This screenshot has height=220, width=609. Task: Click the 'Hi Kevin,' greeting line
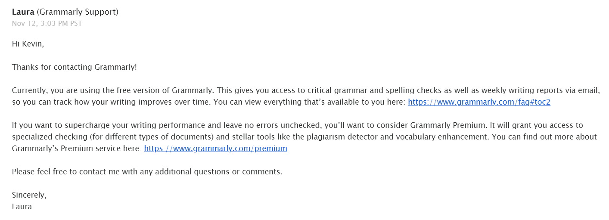(28, 44)
